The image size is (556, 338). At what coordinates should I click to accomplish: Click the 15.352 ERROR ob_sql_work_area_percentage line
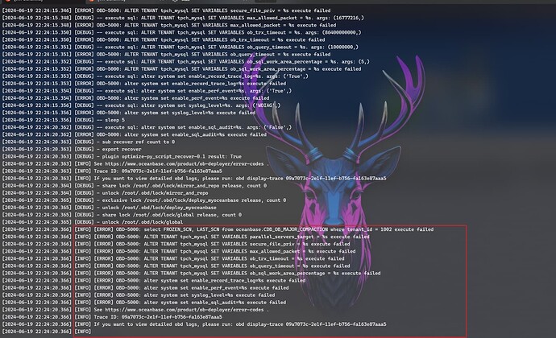coord(181,68)
